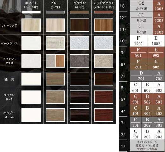Select unit A 1202 on 12F
Screen dimensions: 165x152
pos(159,17)
